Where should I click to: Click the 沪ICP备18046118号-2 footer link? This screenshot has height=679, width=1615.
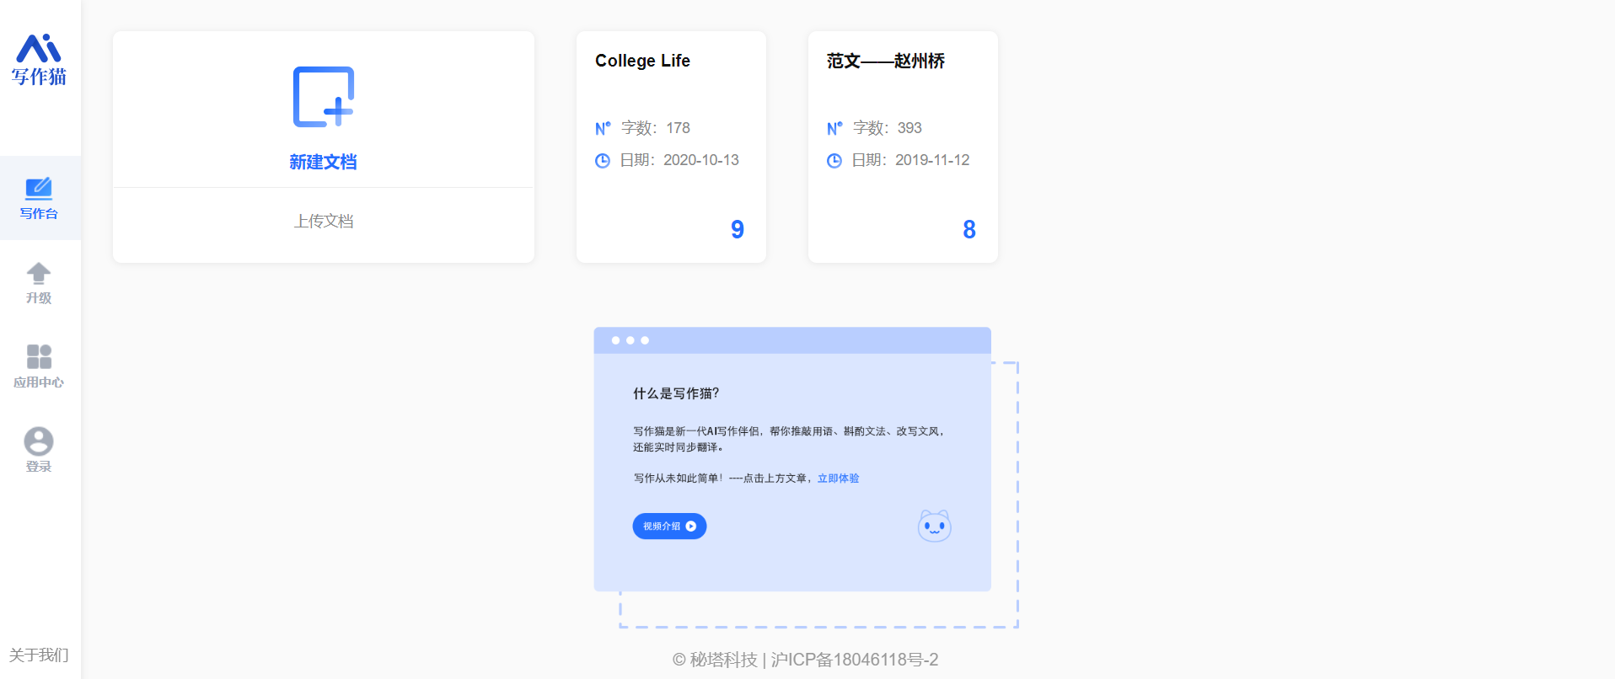854,660
